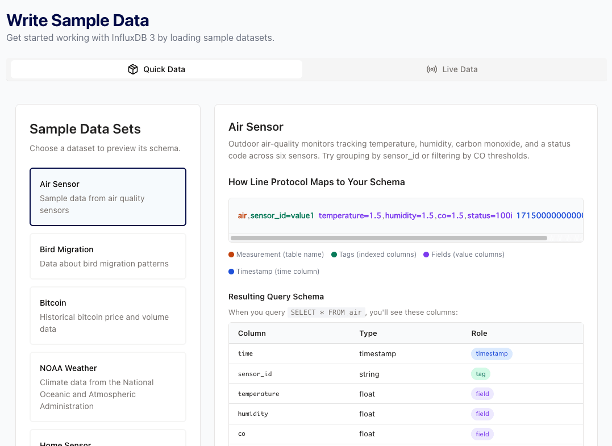Click the Live Data broadcast icon

tap(432, 69)
